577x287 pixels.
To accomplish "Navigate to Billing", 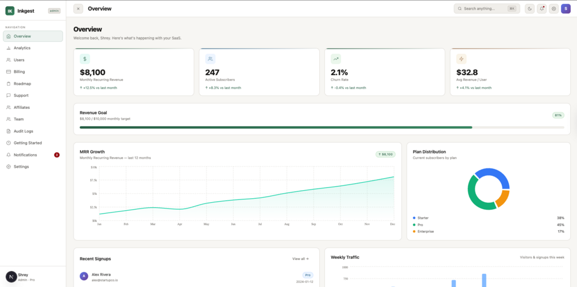I will [33, 72].
